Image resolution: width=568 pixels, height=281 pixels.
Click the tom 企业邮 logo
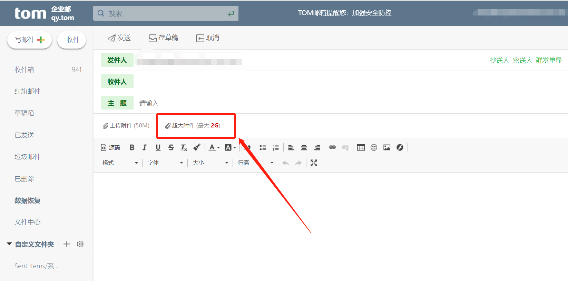point(45,13)
